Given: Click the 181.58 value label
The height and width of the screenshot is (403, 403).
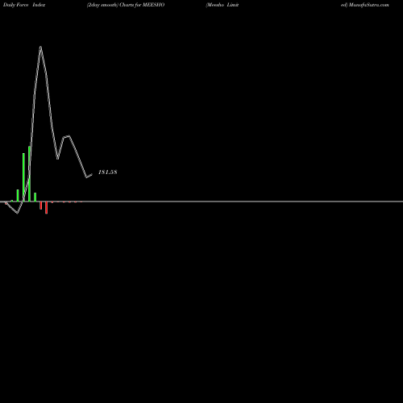Looking at the screenshot, I should (108, 172).
